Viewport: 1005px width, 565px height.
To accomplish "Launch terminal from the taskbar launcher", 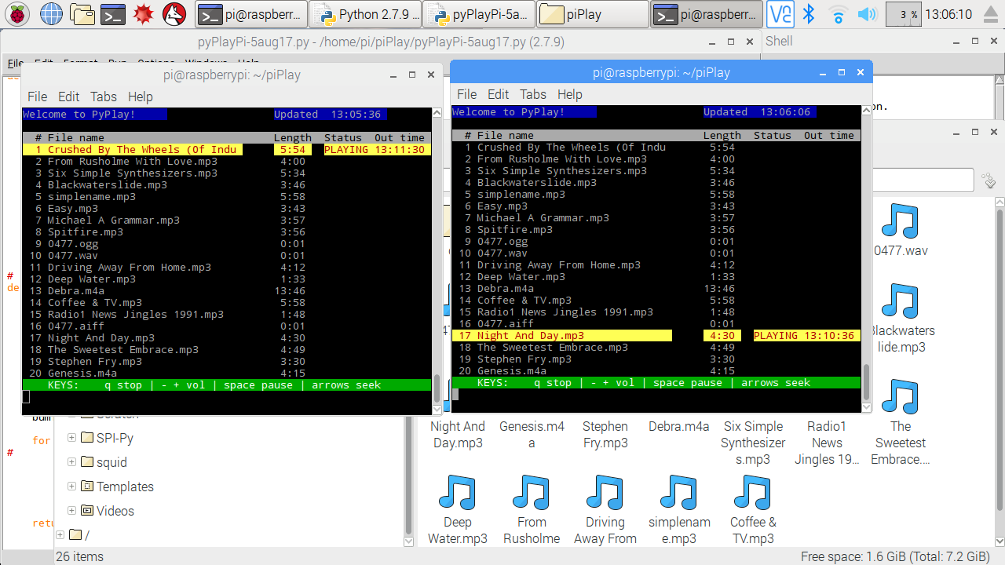I will (114, 14).
